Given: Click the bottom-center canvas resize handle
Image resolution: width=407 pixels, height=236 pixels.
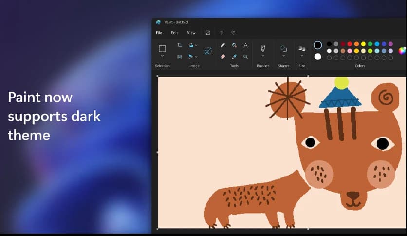Looking at the screenshot, I should point(308,229).
